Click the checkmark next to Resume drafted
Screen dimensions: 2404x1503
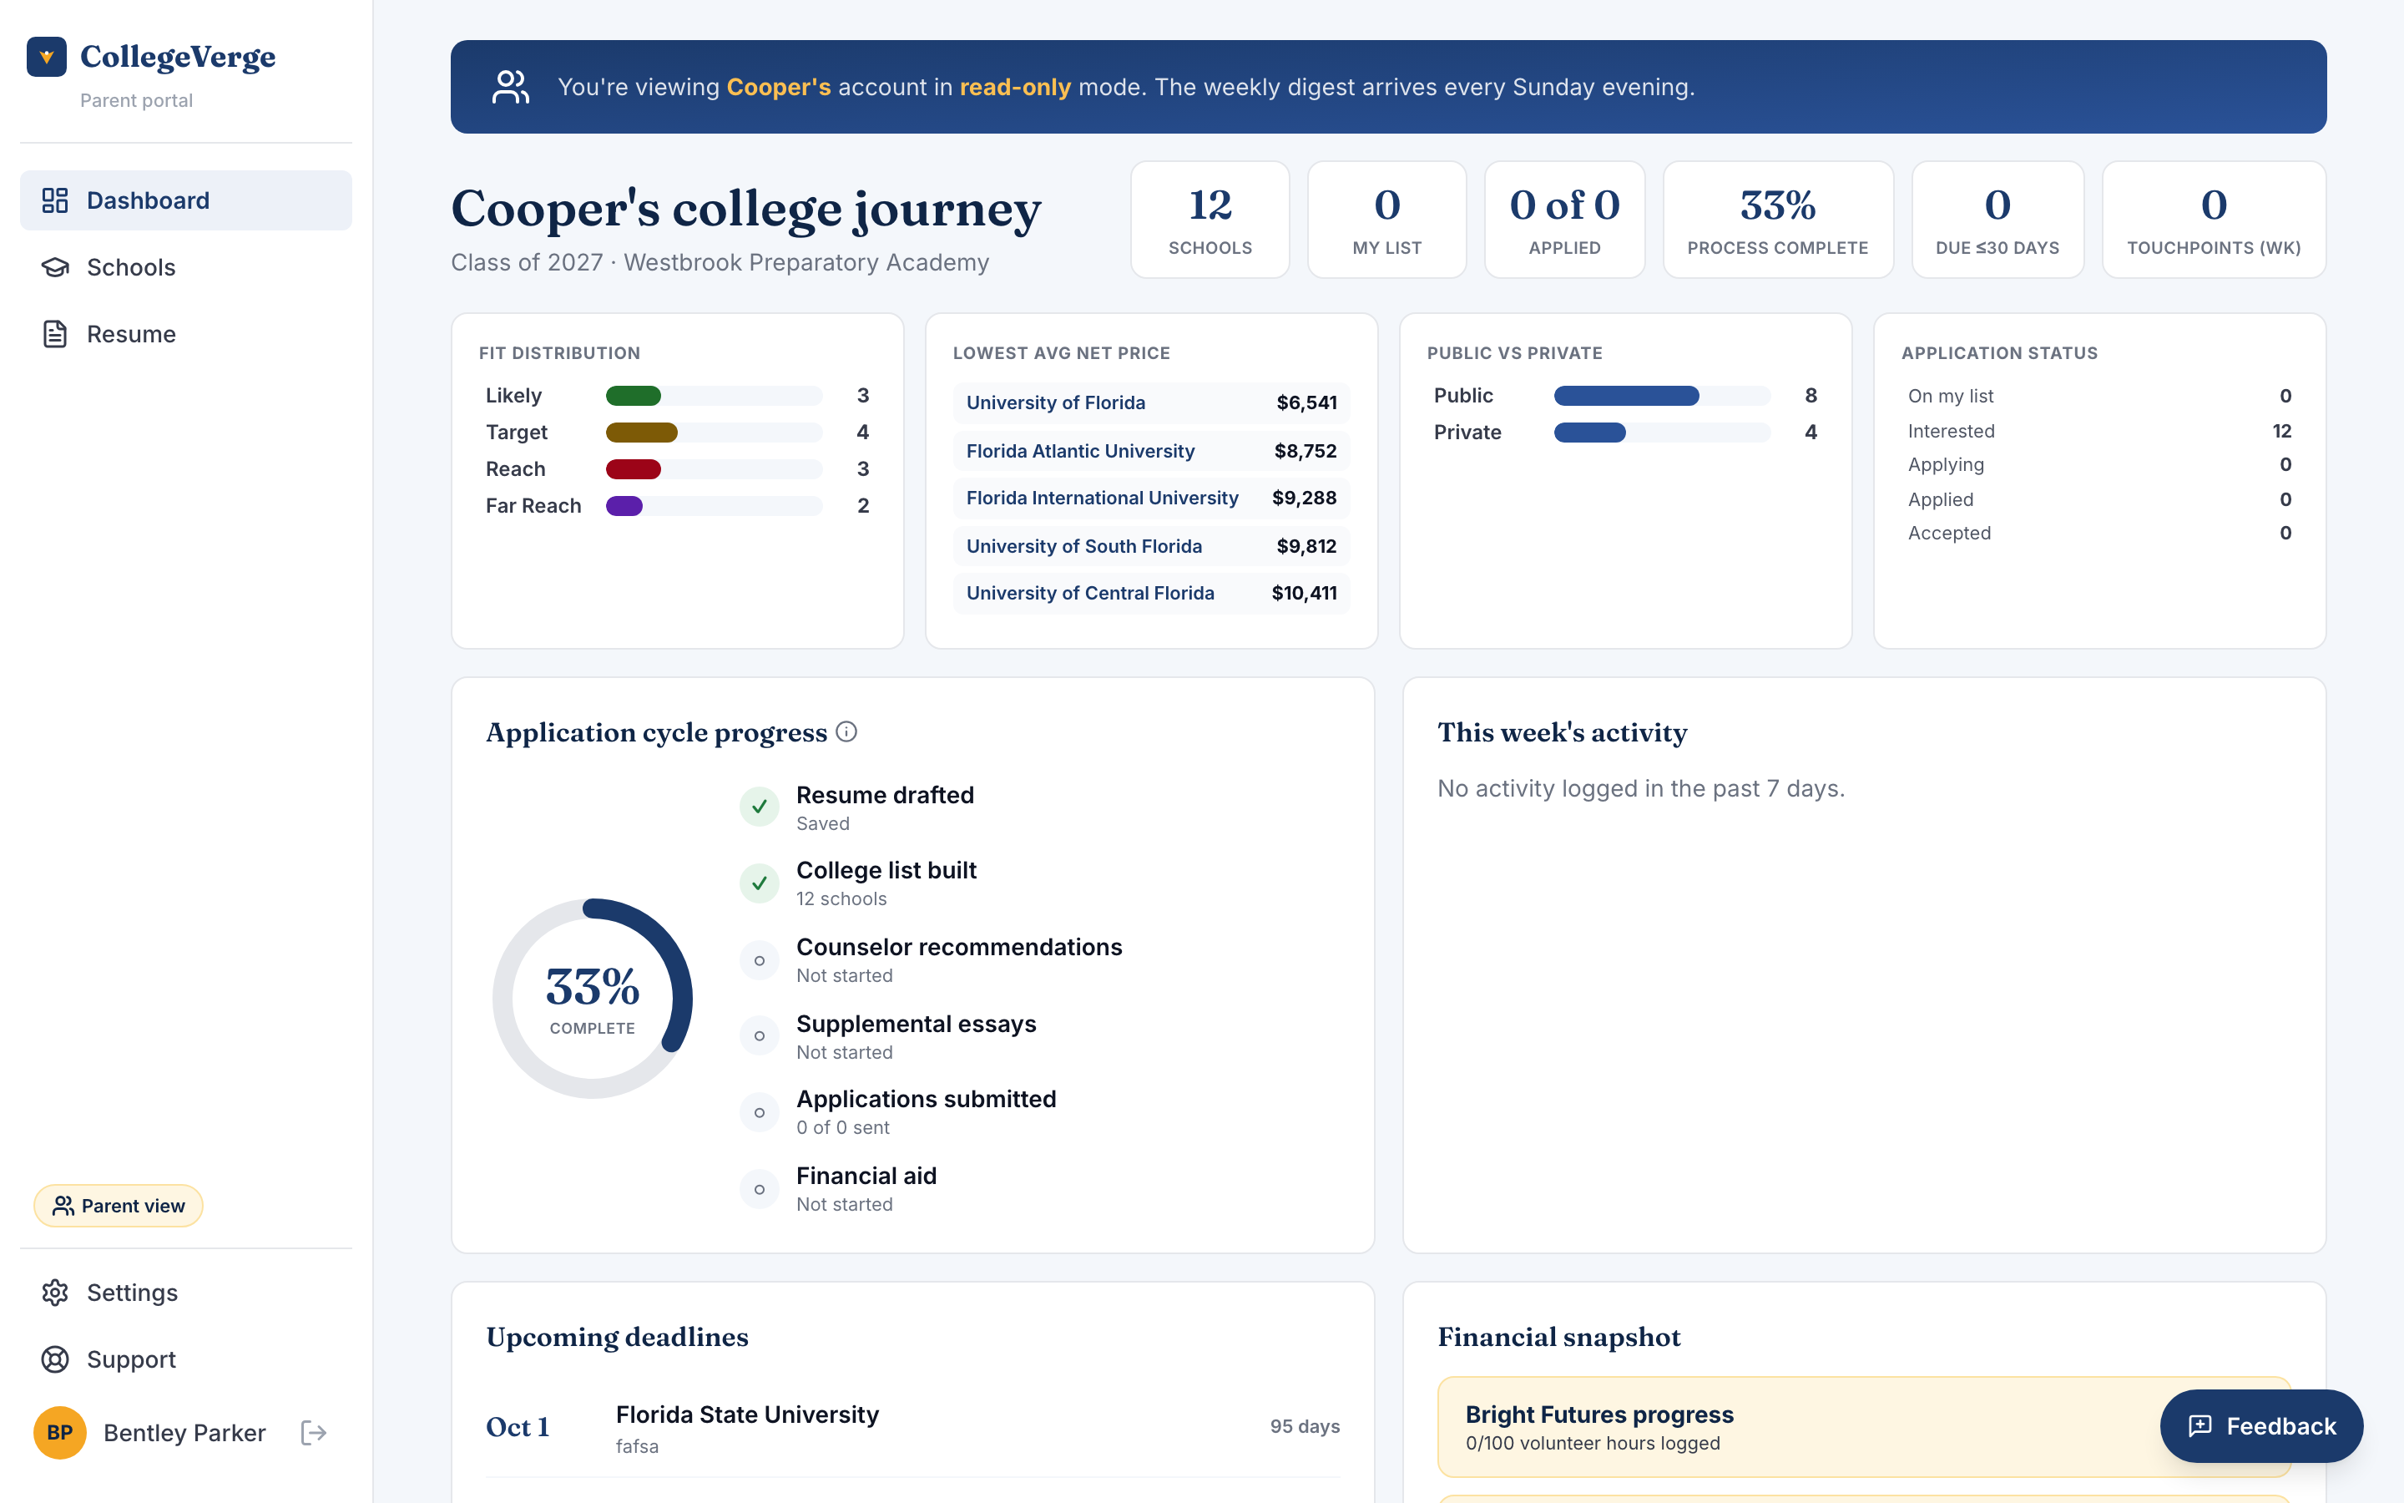[759, 806]
